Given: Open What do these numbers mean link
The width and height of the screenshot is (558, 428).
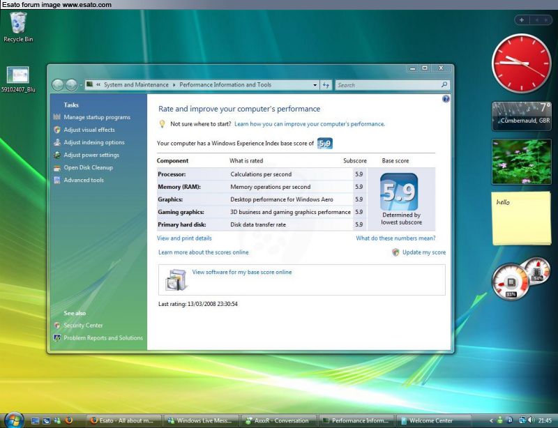Looking at the screenshot, I should pyautogui.click(x=395, y=238).
